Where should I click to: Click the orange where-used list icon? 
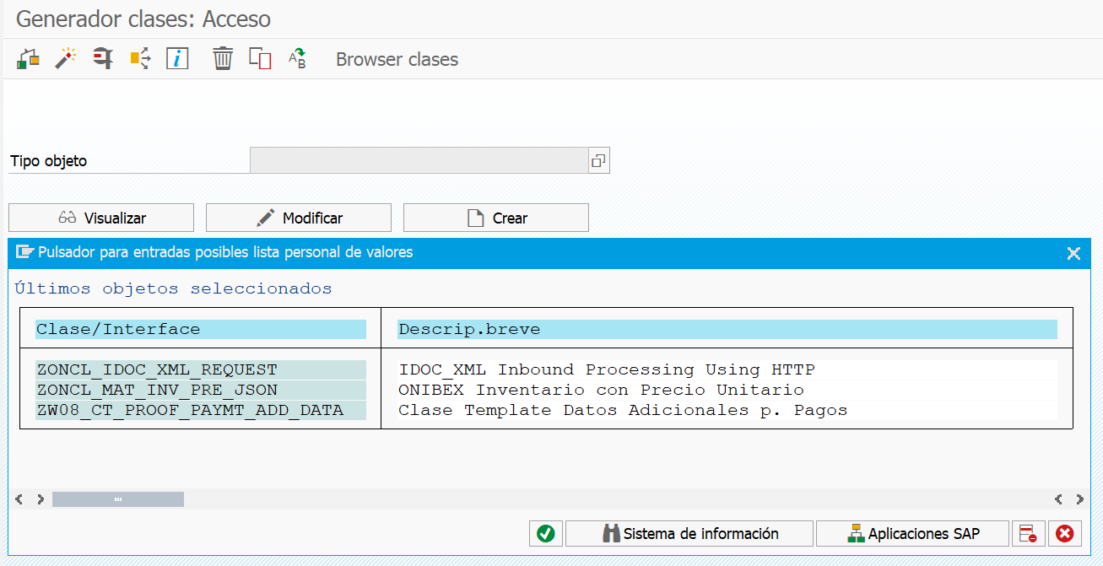pos(140,59)
